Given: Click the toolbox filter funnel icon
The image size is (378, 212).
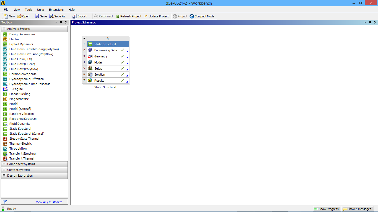Looking at the screenshot, I should pyautogui.click(x=5, y=202).
